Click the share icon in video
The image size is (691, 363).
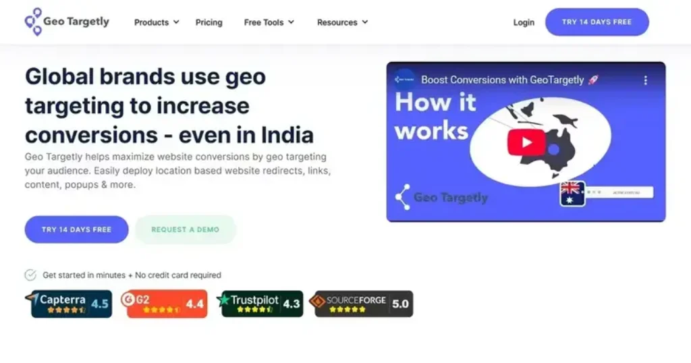coord(402,197)
